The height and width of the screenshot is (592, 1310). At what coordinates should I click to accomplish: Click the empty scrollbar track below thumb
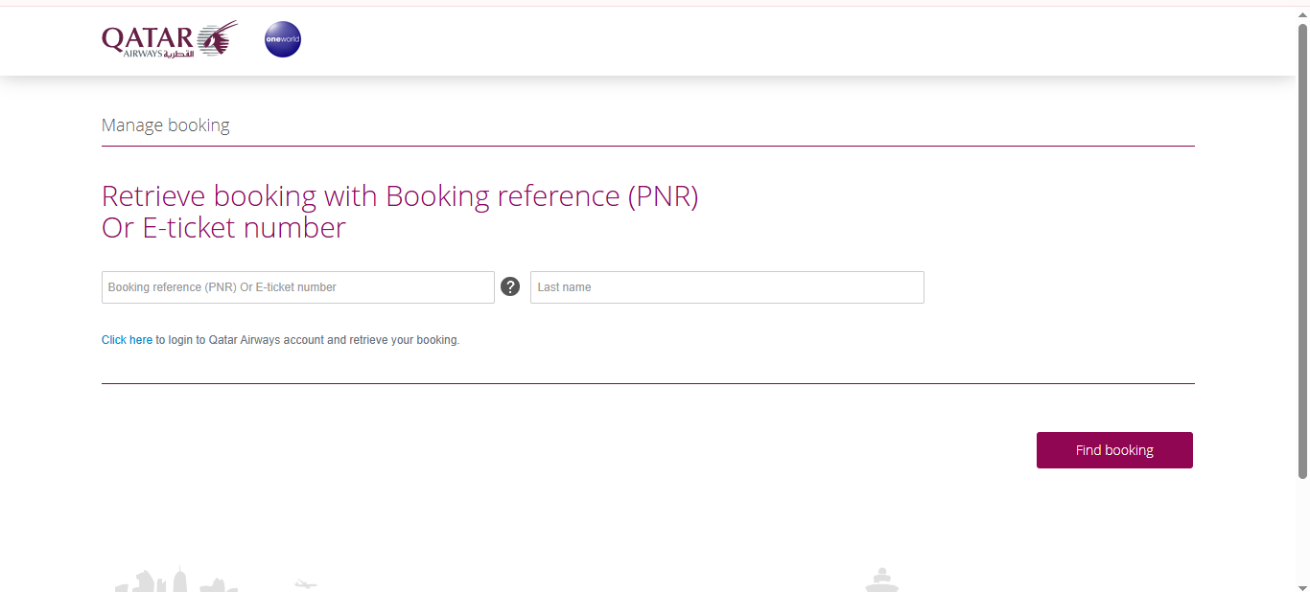[x=1302, y=528]
